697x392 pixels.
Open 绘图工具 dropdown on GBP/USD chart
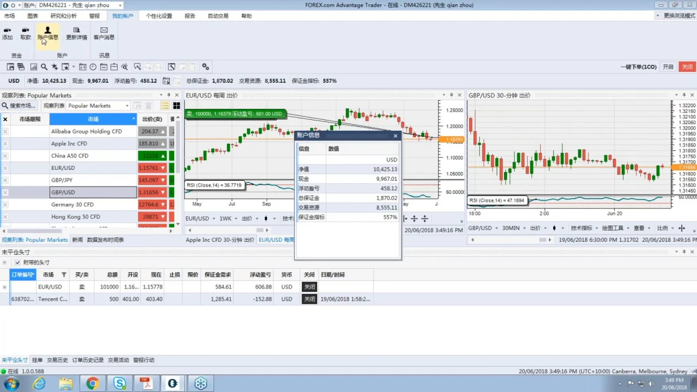tap(615, 228)
